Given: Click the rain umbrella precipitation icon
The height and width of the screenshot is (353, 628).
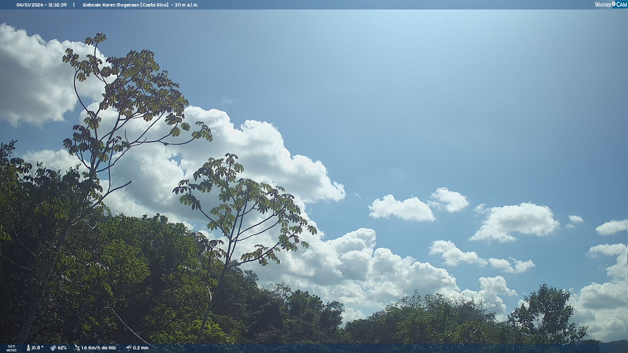Looking at the screenshot, I should (x=129, y=348).
